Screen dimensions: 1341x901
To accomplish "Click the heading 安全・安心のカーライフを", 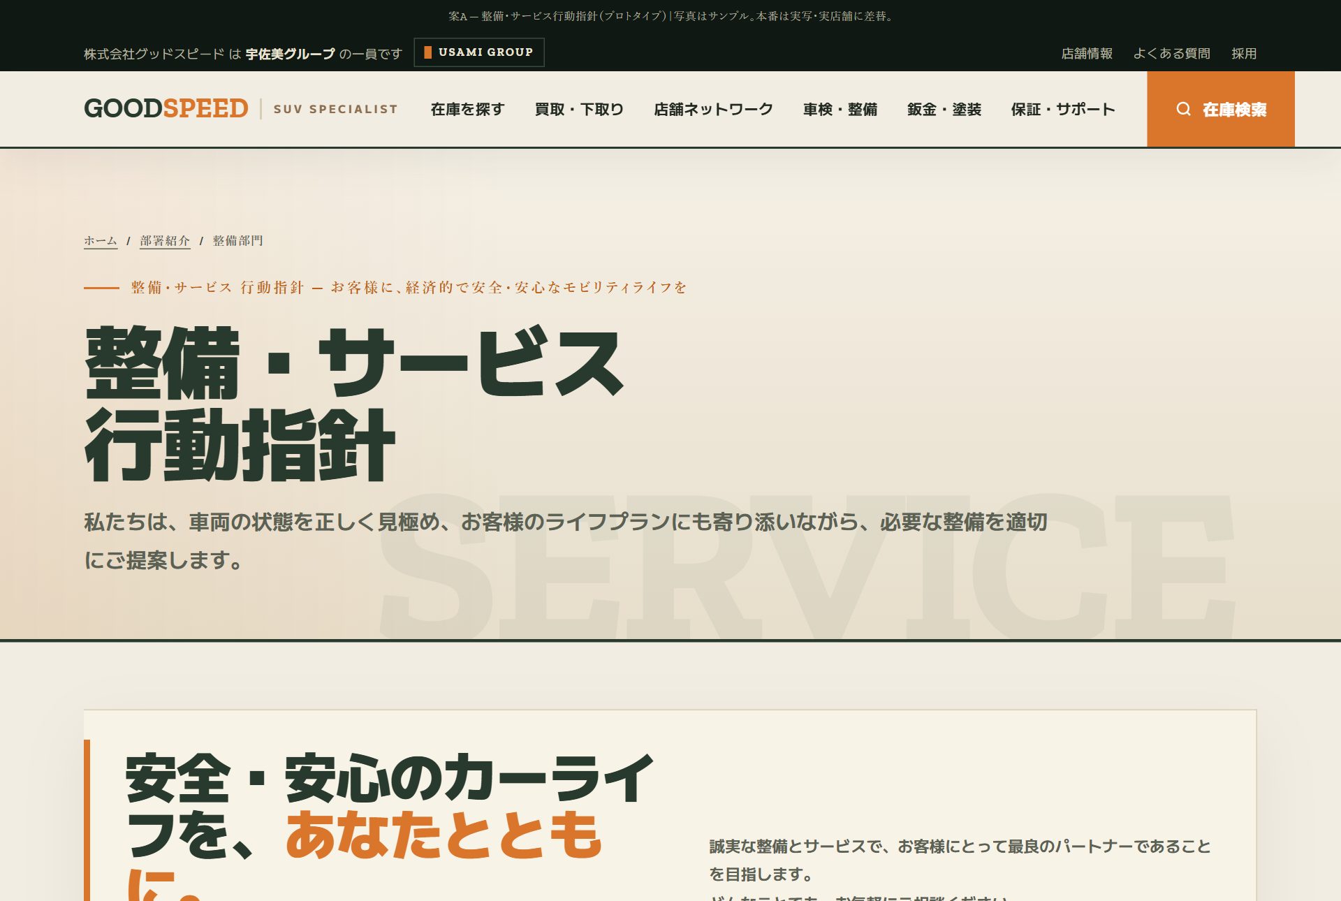I will pos(389,805).
